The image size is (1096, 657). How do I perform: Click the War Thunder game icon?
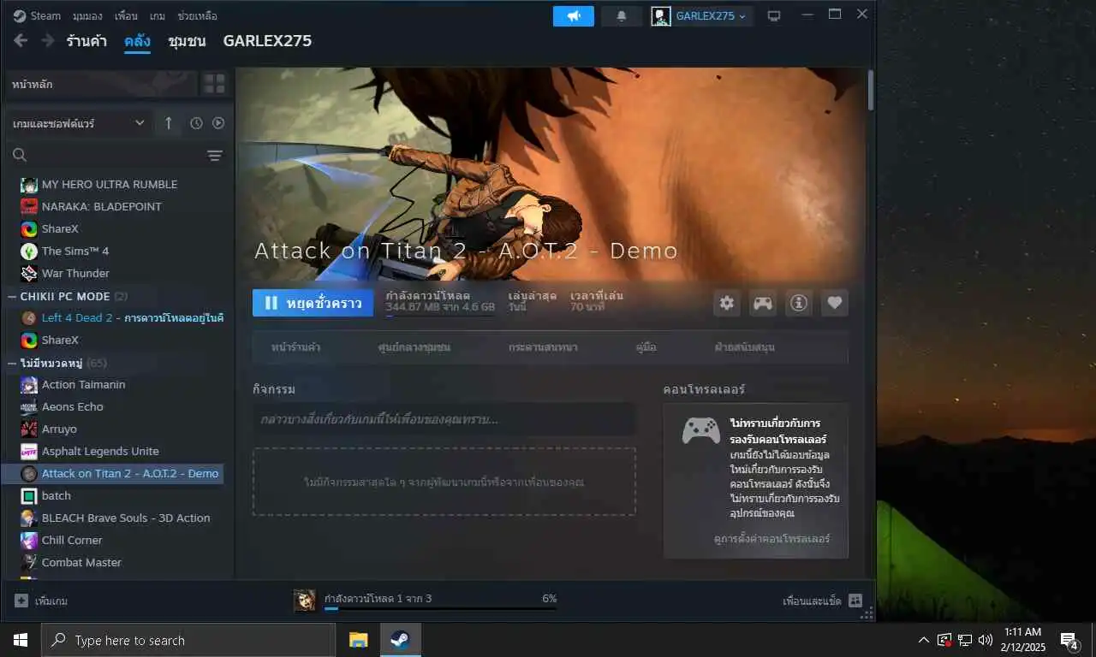(29, 273)
